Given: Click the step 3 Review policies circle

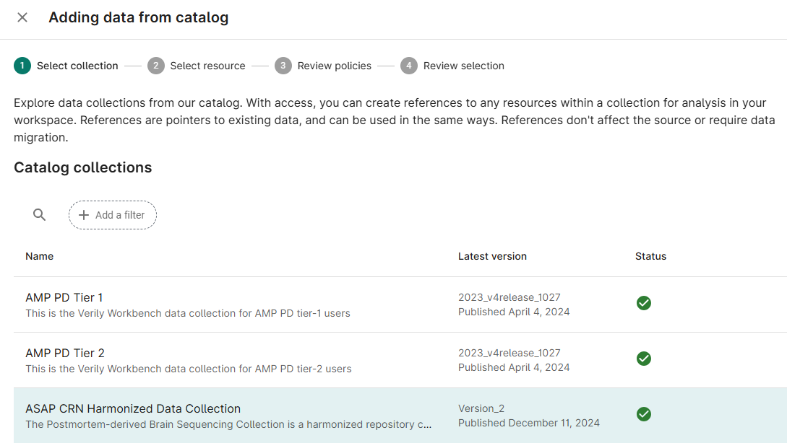Looking at the screenshot, I should [283, 65].
